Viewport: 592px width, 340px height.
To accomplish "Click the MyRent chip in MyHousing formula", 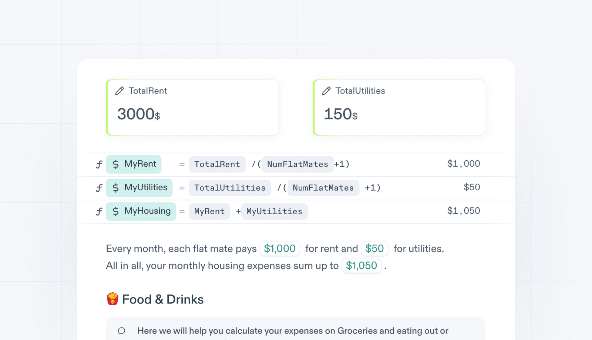I will (x=209, y=211).
